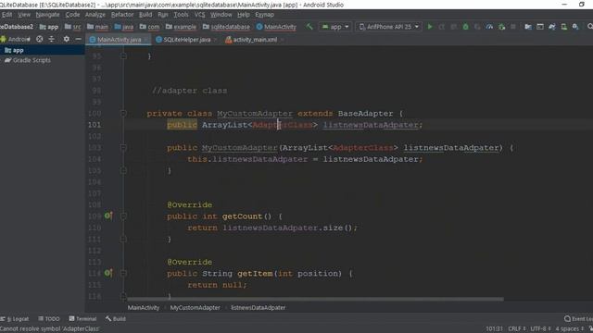This screenshot has width=593, height=333.
Task: Click sqlitedatabase folder in navigation bar
Action: [x=226, y=27]
